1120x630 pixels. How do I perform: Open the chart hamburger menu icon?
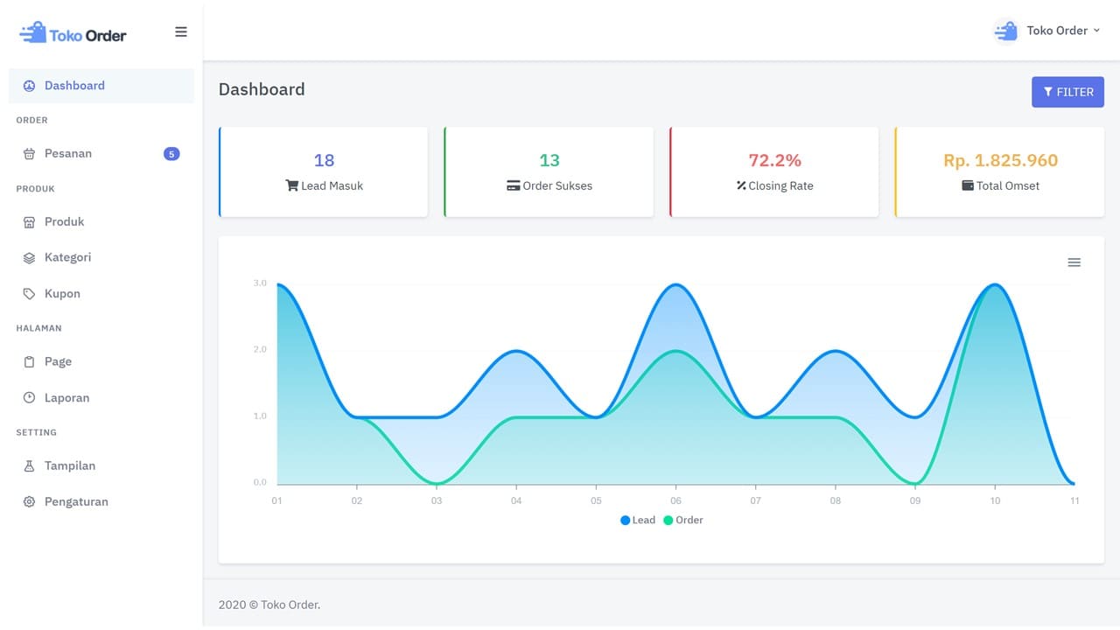1074,262
